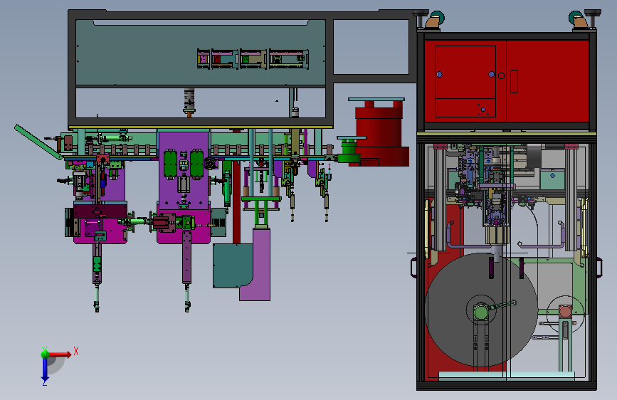Select the teal square plate beside purple plate
617x400 pixels.
point(232,265)
